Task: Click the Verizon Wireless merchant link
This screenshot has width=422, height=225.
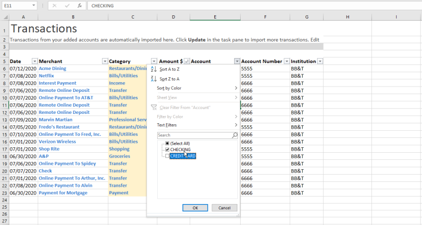Action: pyautogui.click(x=57, y=142)
